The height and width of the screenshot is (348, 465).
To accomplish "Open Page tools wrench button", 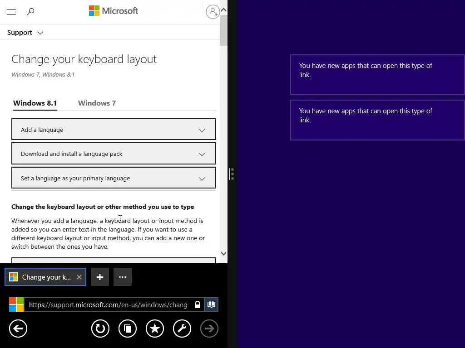I will point(182,329).
